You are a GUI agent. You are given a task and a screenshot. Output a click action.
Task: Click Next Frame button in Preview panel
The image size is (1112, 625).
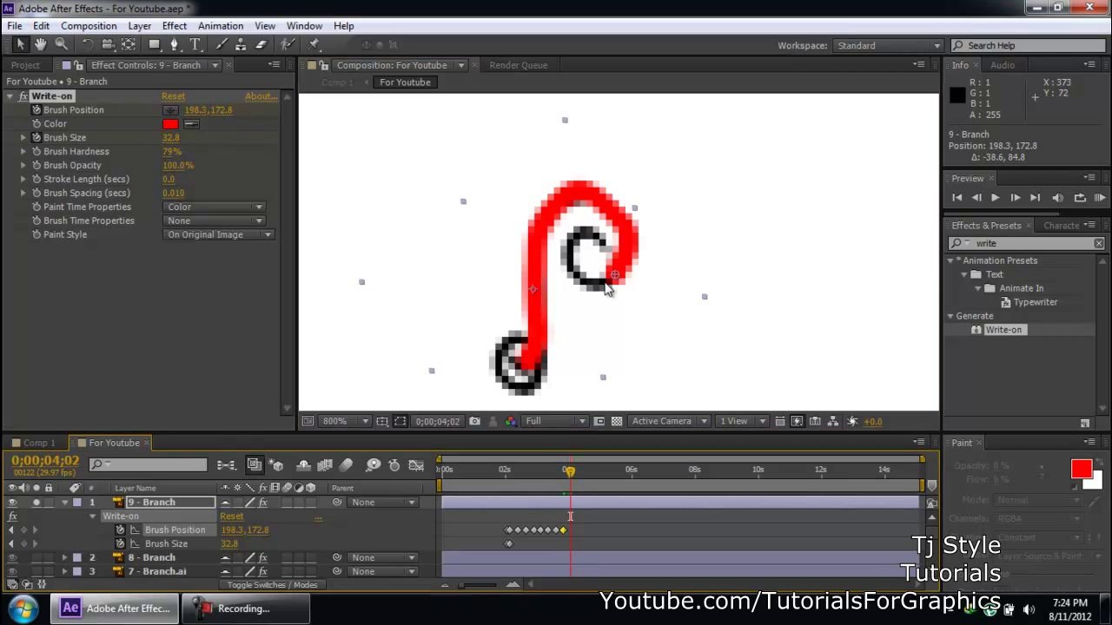pyautogui.click(x=1015, y=198)
